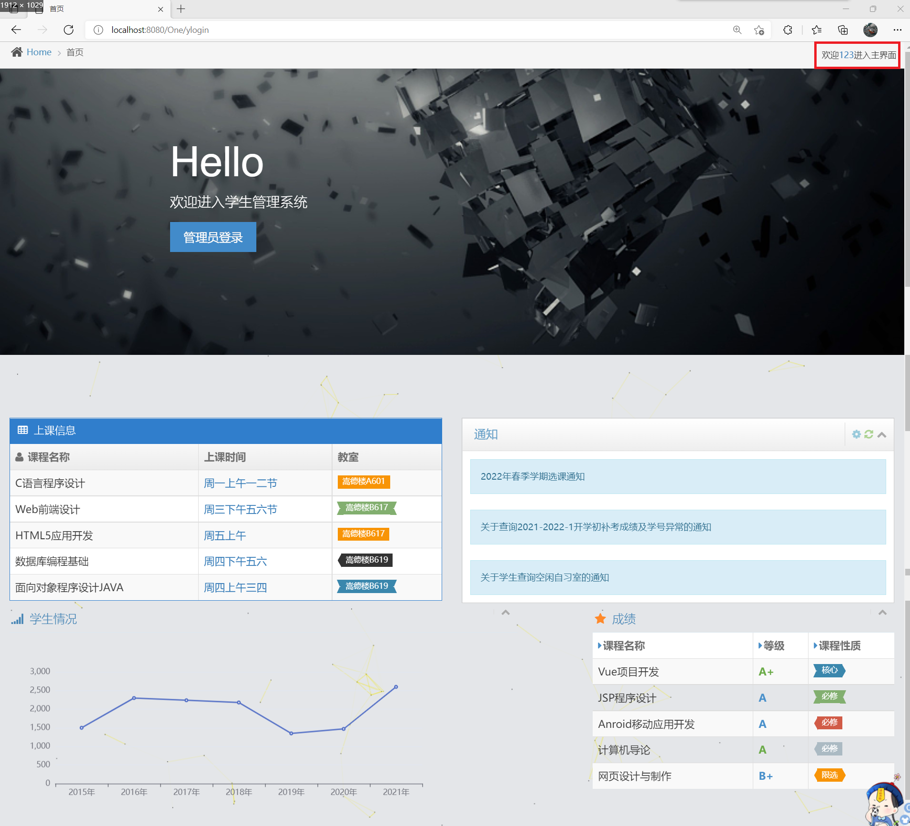Collapse the 通知 panel with its chevron

(x=882, y=434)
